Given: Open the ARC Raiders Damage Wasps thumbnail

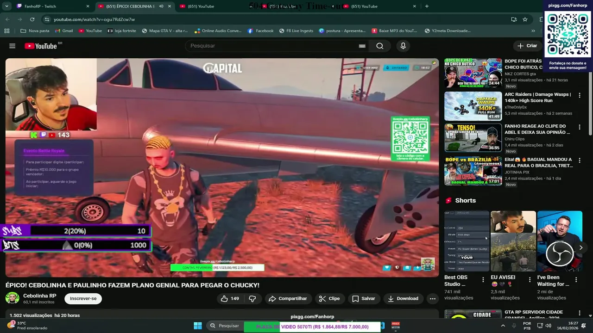Looking at the screenshot, I should pos(473,106).
